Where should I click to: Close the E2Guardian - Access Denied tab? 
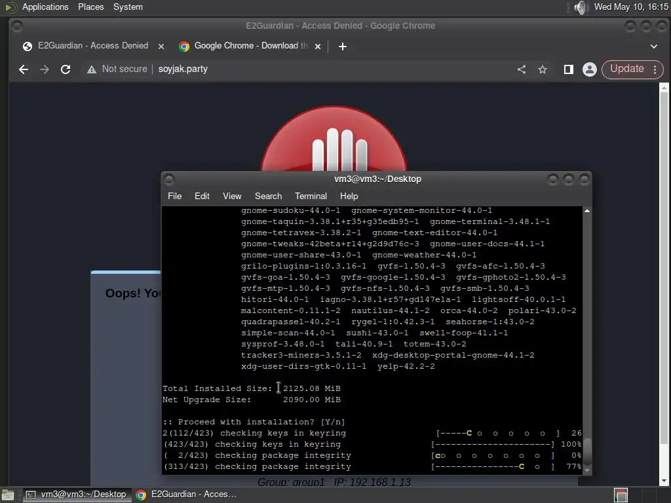click(x=161, y=47)
